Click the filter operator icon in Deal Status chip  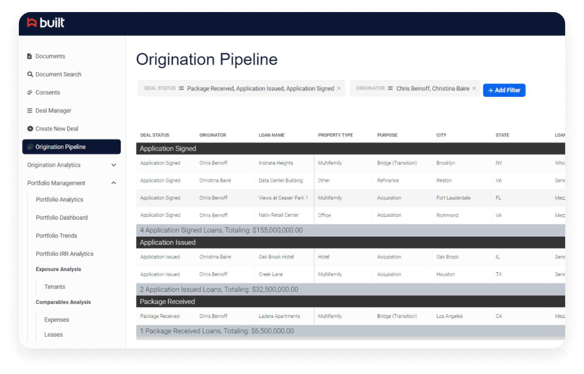point(181,88)
